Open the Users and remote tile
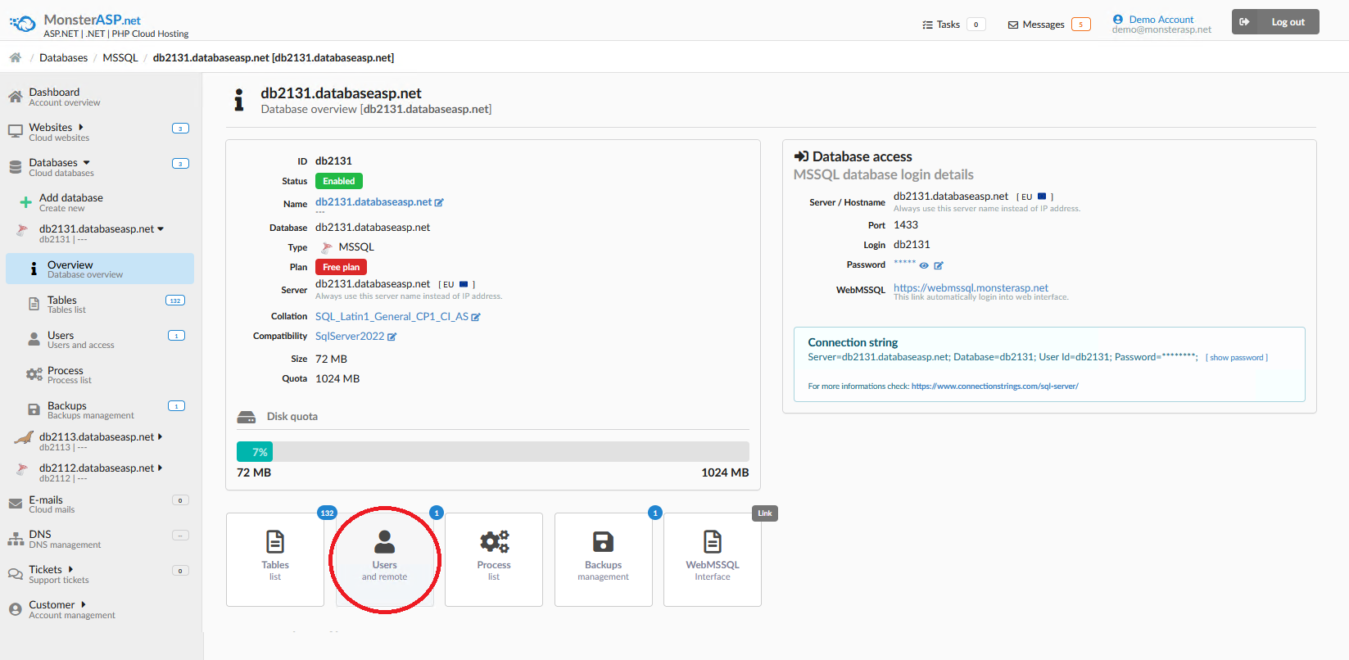 (x=385, y=559)
